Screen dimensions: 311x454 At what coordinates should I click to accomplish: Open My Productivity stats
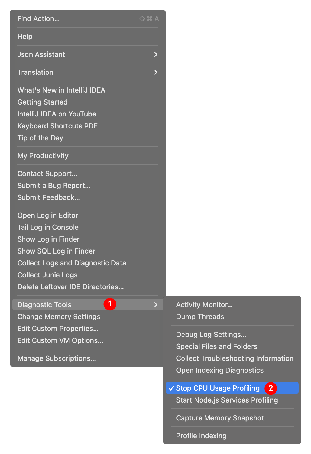(x=43, y=156)
